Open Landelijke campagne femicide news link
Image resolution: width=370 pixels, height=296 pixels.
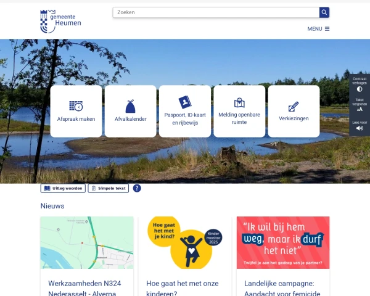point(282,288)
